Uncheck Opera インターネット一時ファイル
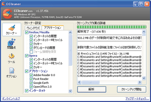151x102 pixels. click(x=31, y=63)
